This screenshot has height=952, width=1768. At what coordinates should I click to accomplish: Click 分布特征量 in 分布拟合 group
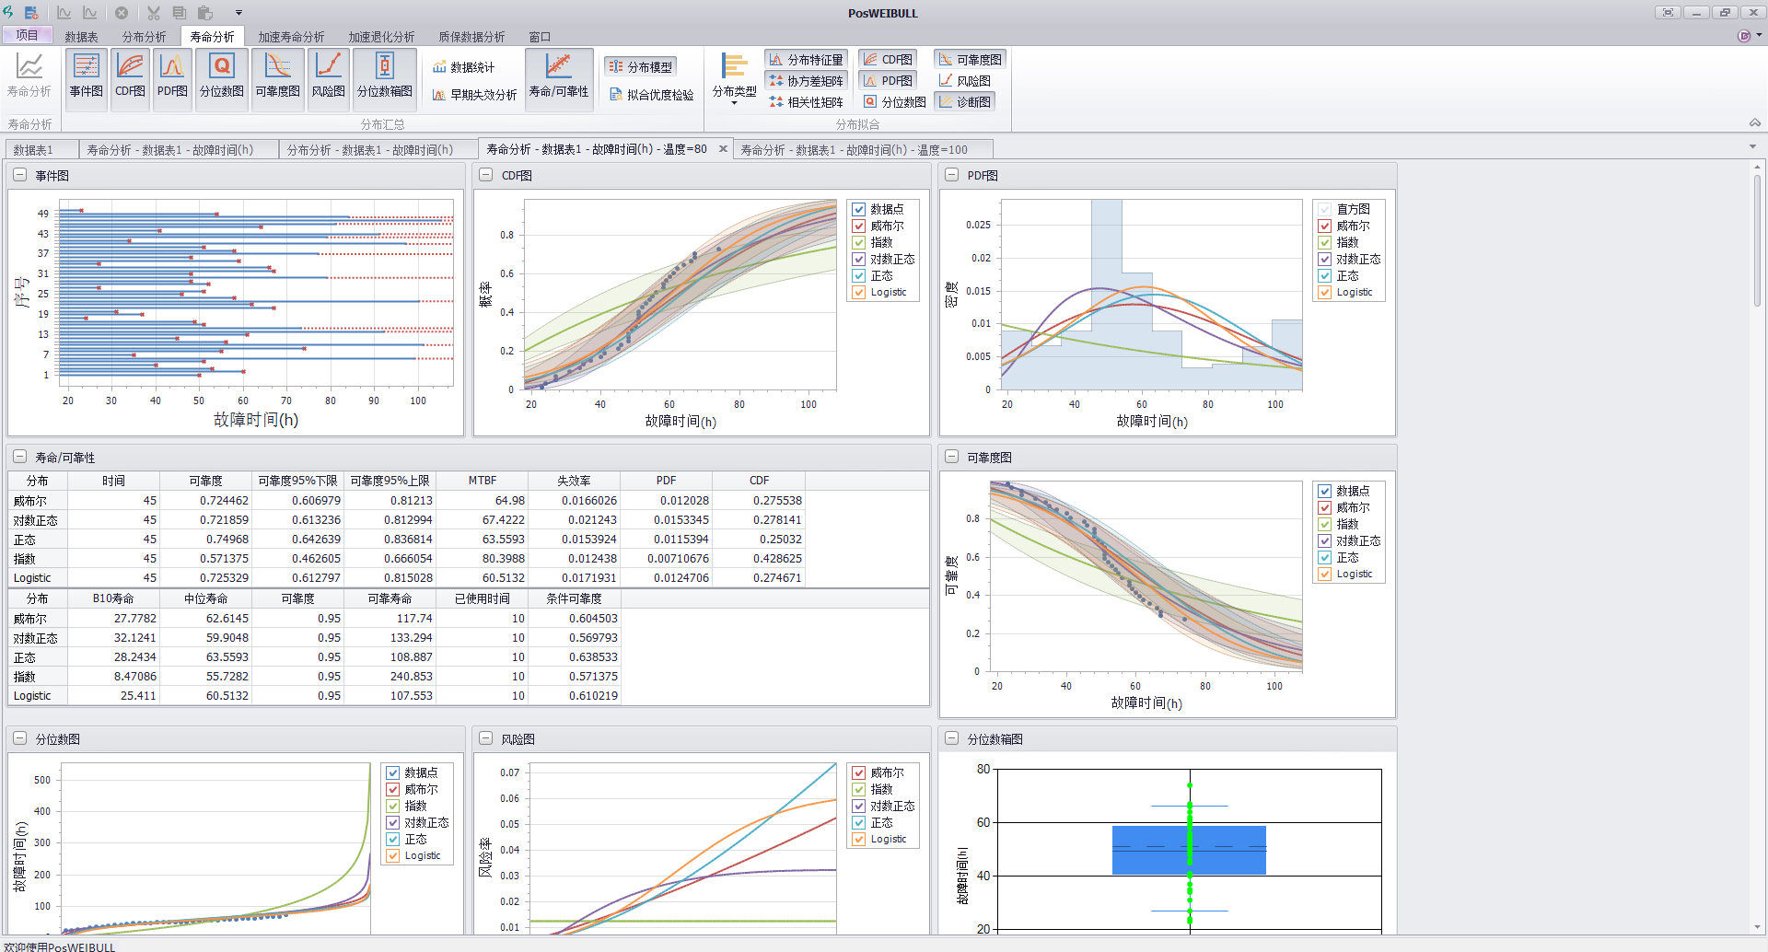[x=806, y=60]
